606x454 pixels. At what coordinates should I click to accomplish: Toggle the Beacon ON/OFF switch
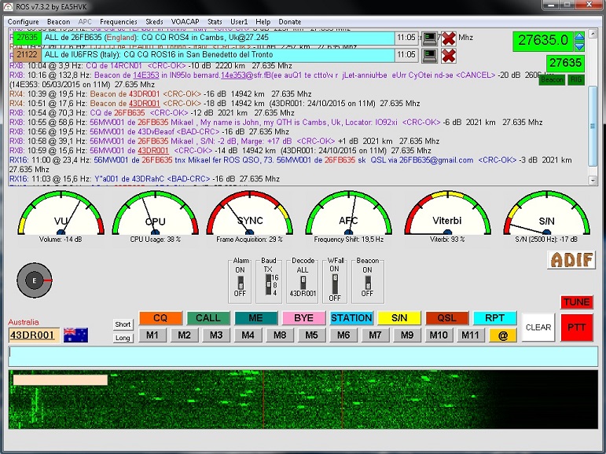[x=368, y=283]
